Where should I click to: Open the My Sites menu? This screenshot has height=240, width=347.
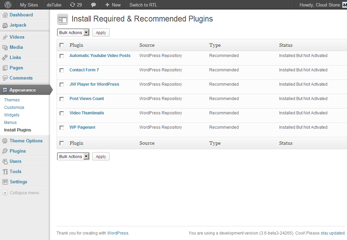pos(29,5)
